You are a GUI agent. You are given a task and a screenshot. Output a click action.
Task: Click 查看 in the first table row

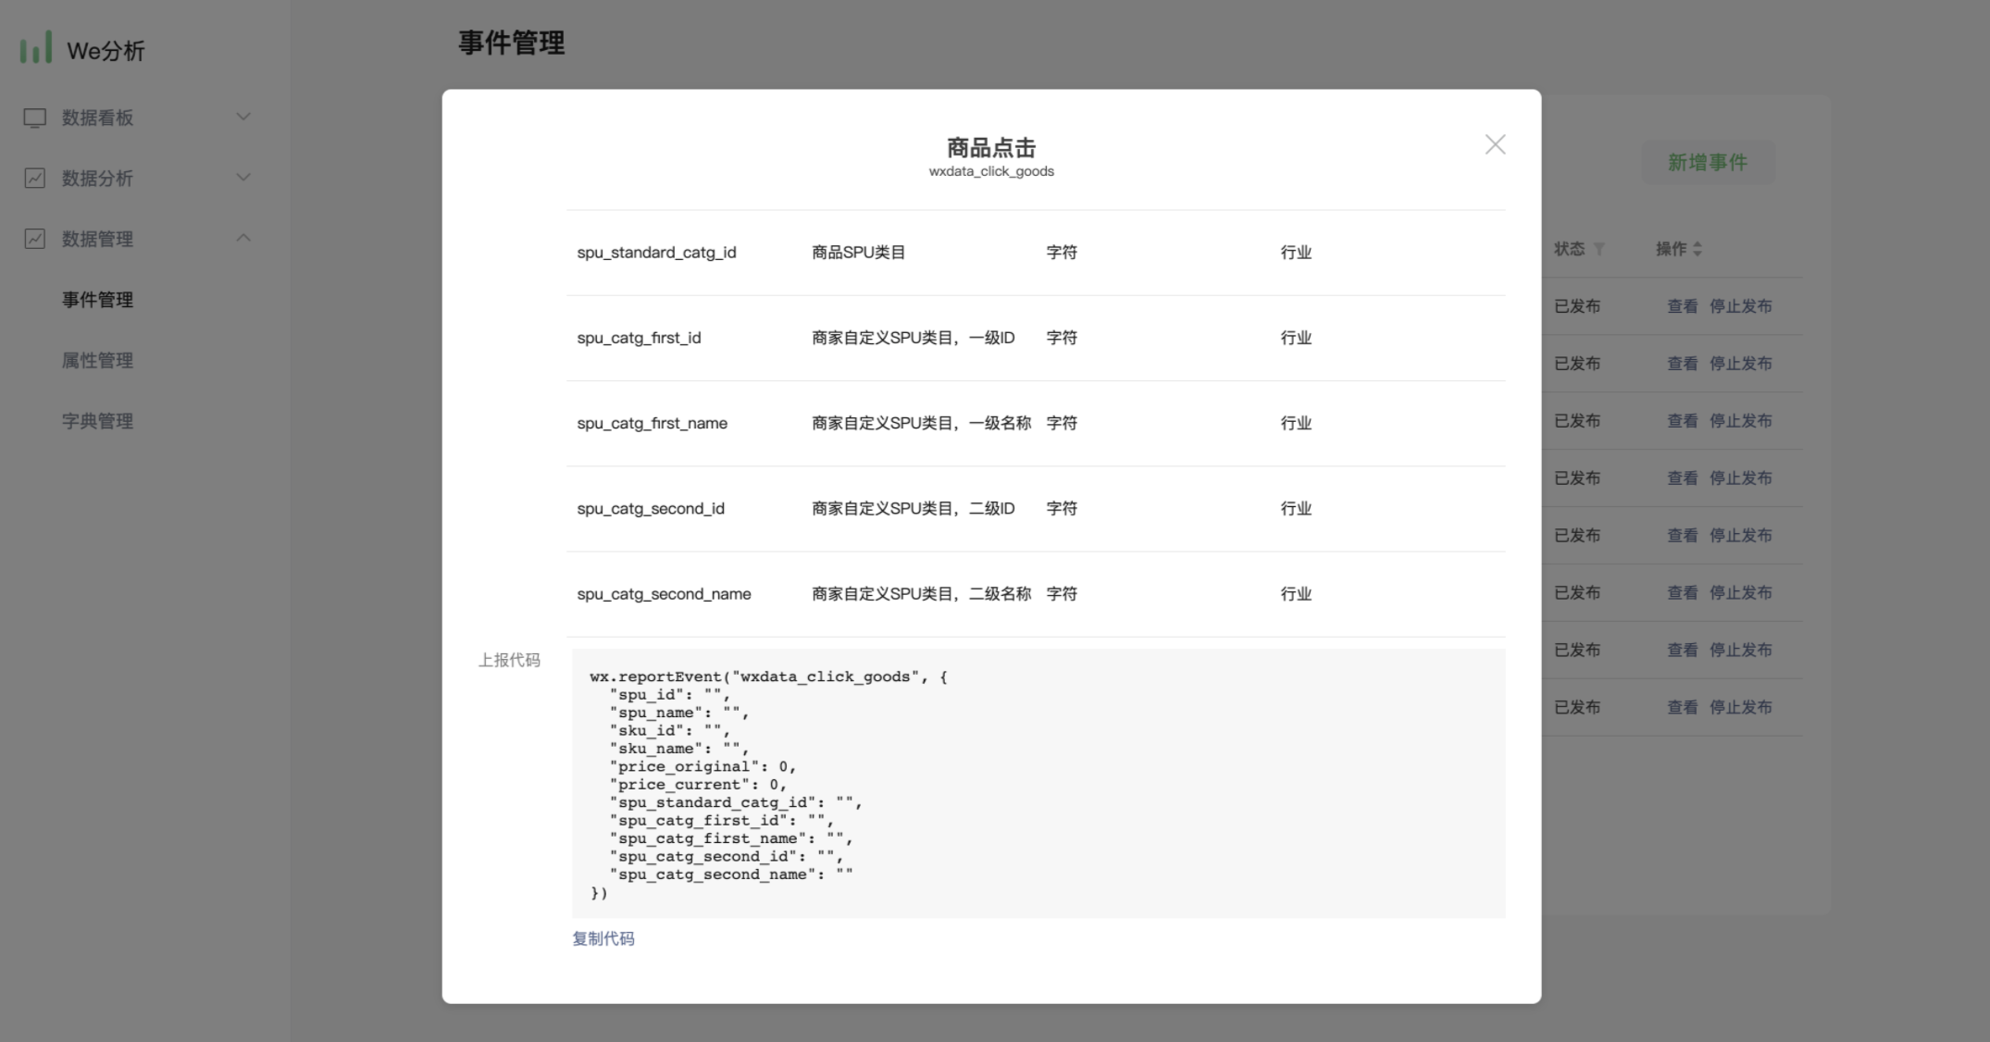[1682, 306]
